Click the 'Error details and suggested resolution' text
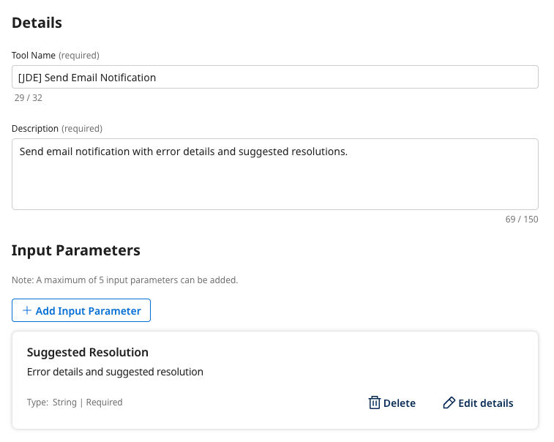 coord(115,372)
